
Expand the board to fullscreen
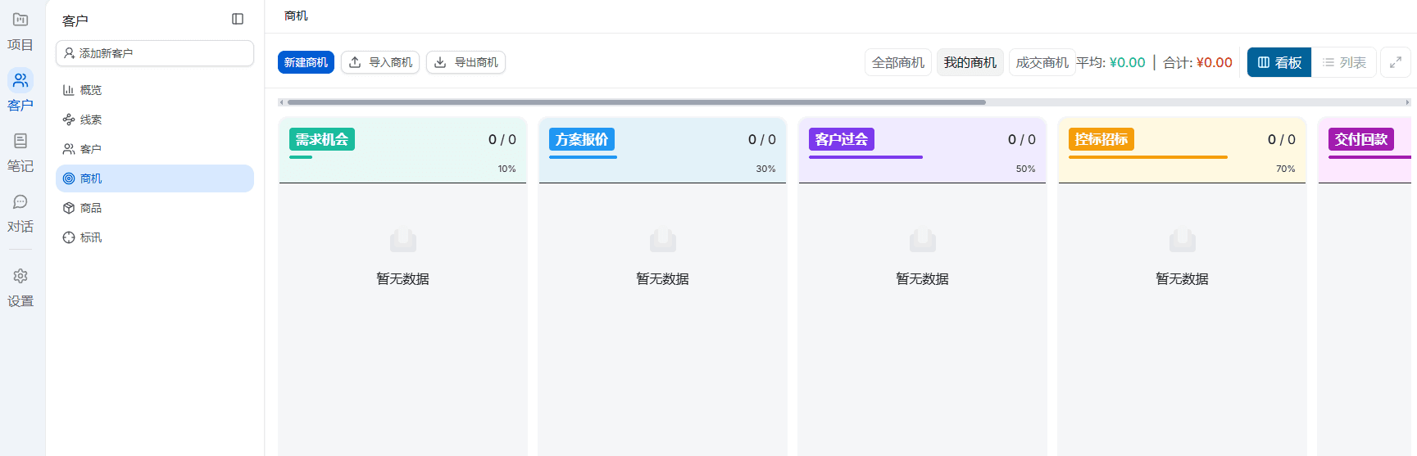point(1395,62)
